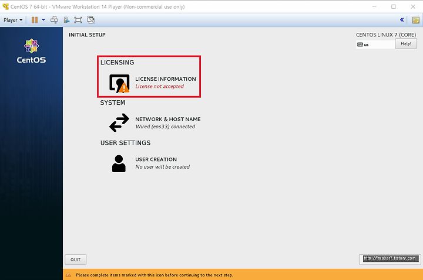Screen dimensions: 423x280
Task: Close the VMware Player window
Action: tap(413, 6)
